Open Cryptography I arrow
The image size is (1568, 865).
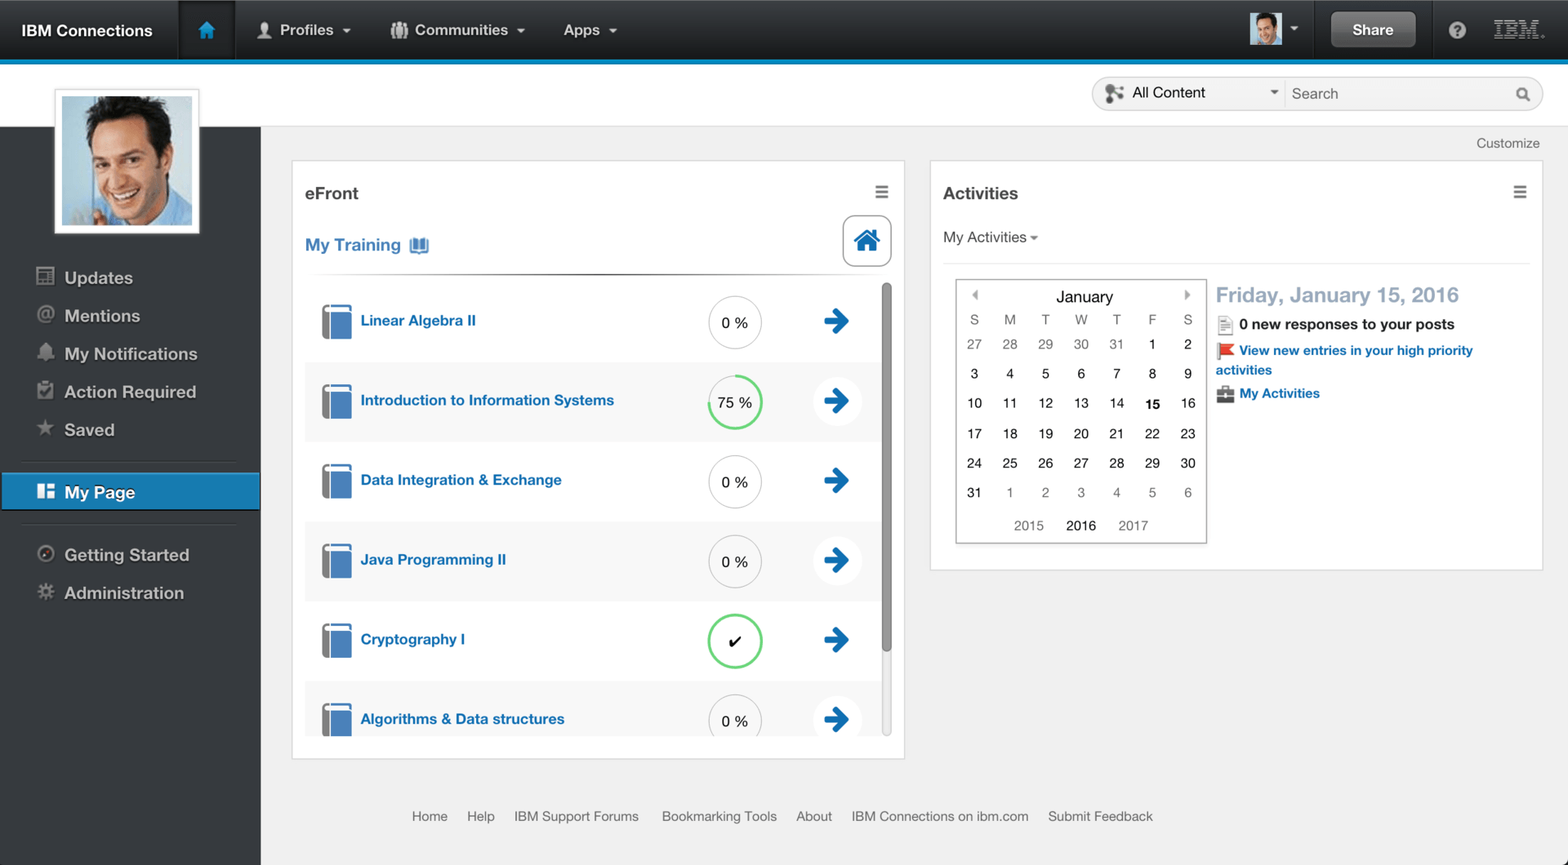(x=836, y=640)
